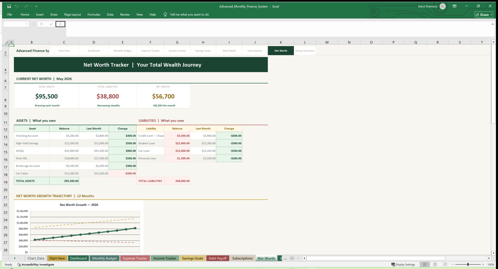Customize Quick Access Toolbar dropdown
The image size is (498, 269).
coord(36,6)
